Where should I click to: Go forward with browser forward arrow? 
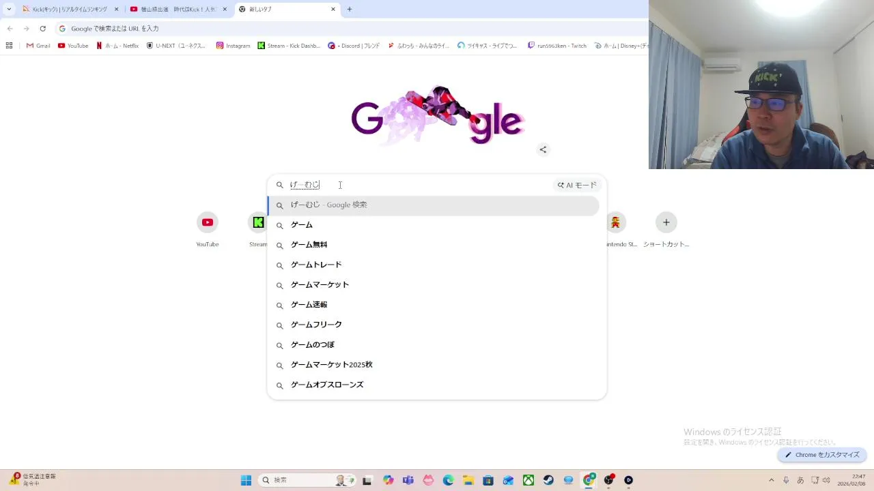click(26, 29)
